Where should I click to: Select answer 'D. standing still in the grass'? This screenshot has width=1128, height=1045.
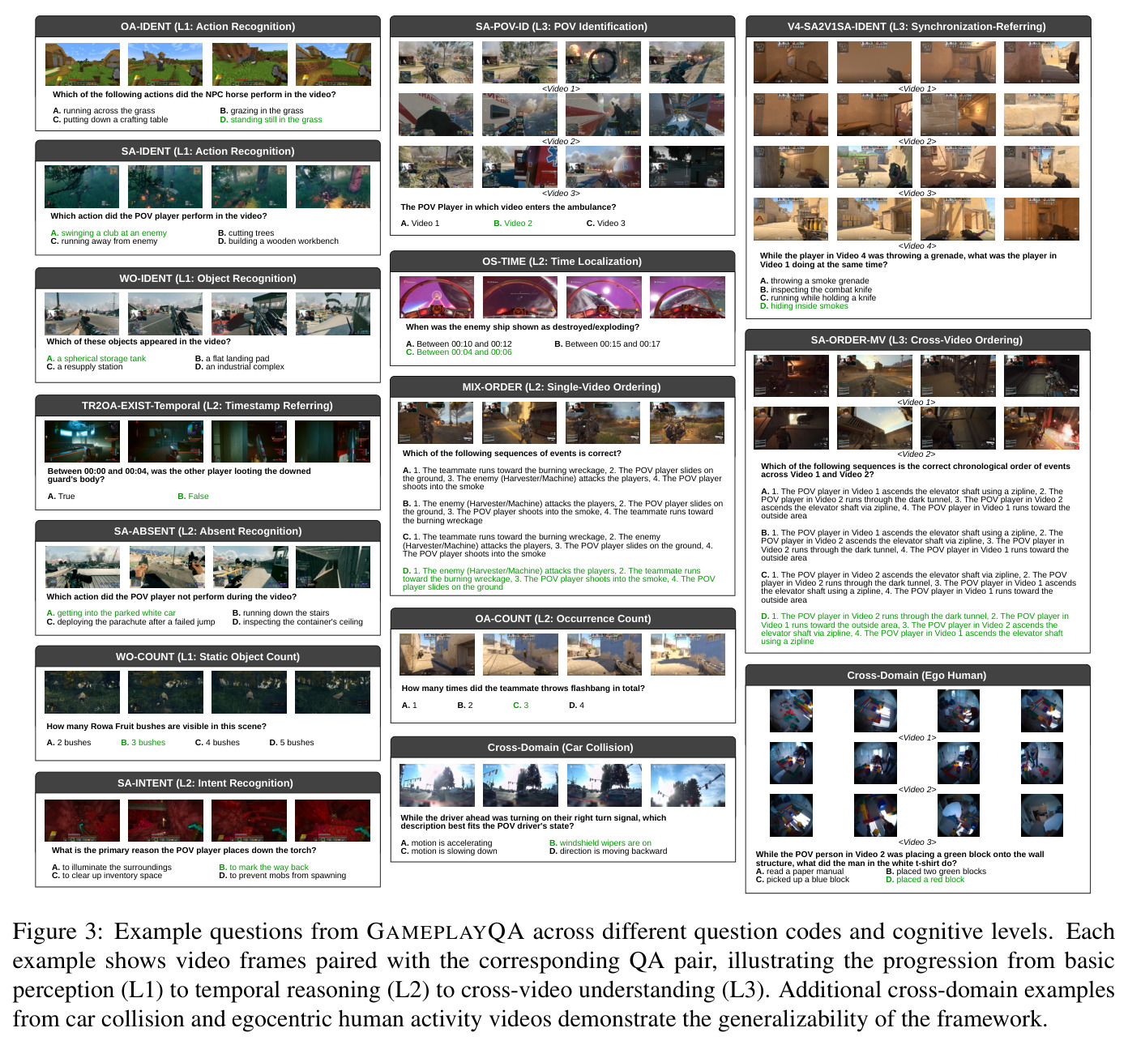click(271, 120)
